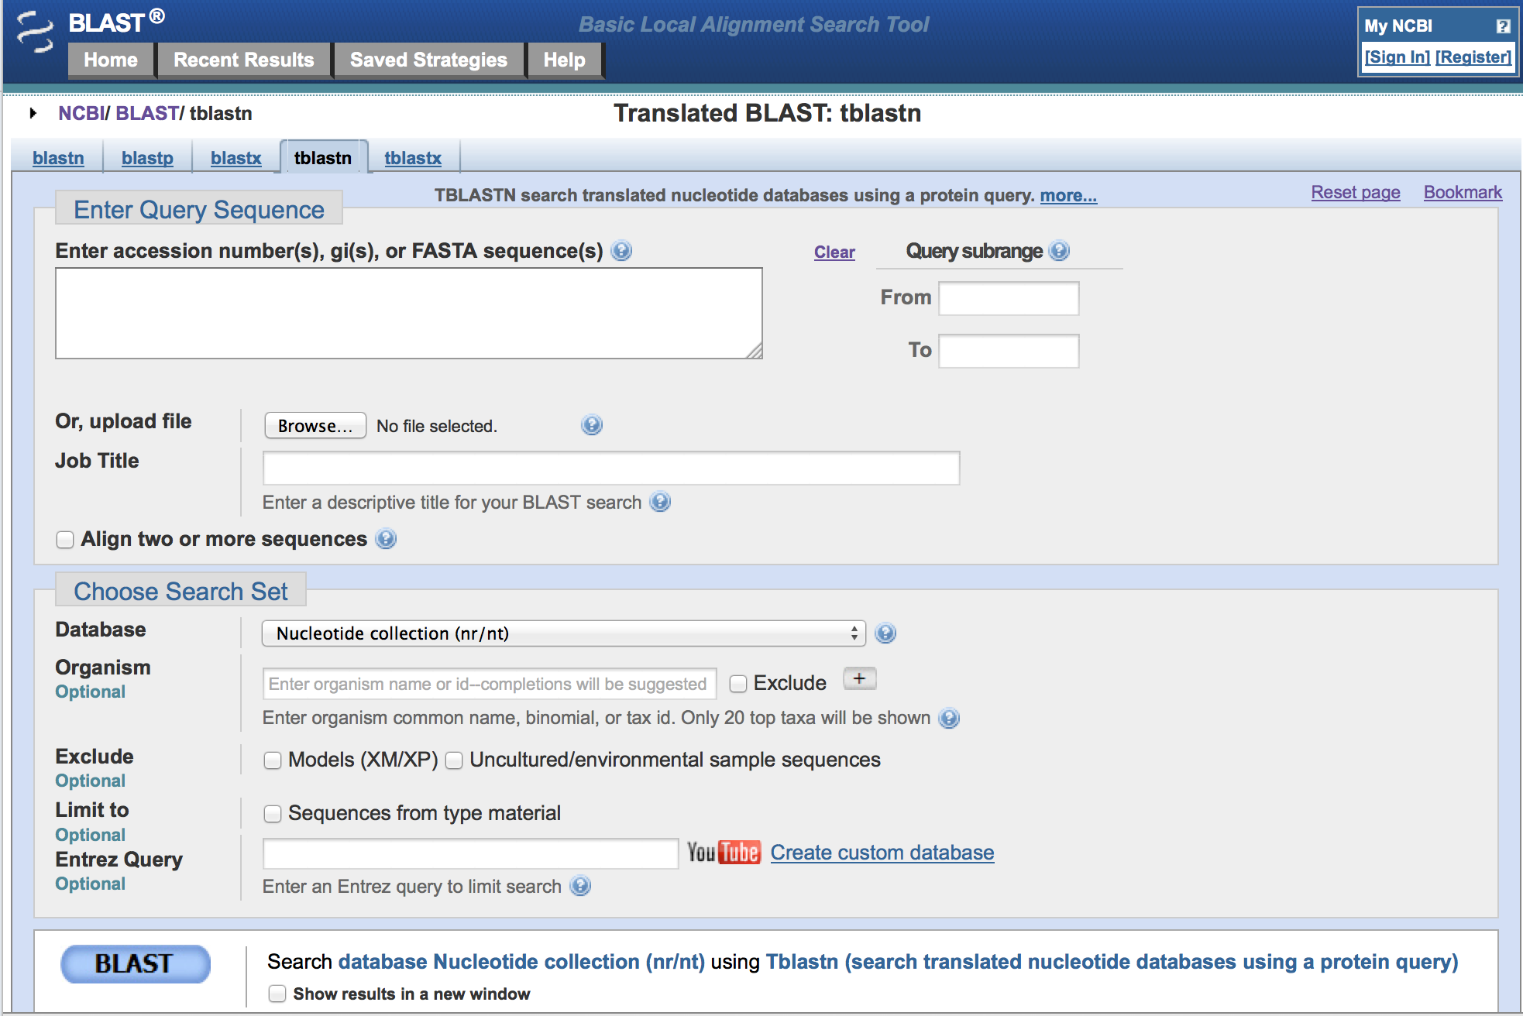The width and height of the screenshot is (1523, 1016).
Task: Focus the query sequence text area
Action: click(409, 314)
